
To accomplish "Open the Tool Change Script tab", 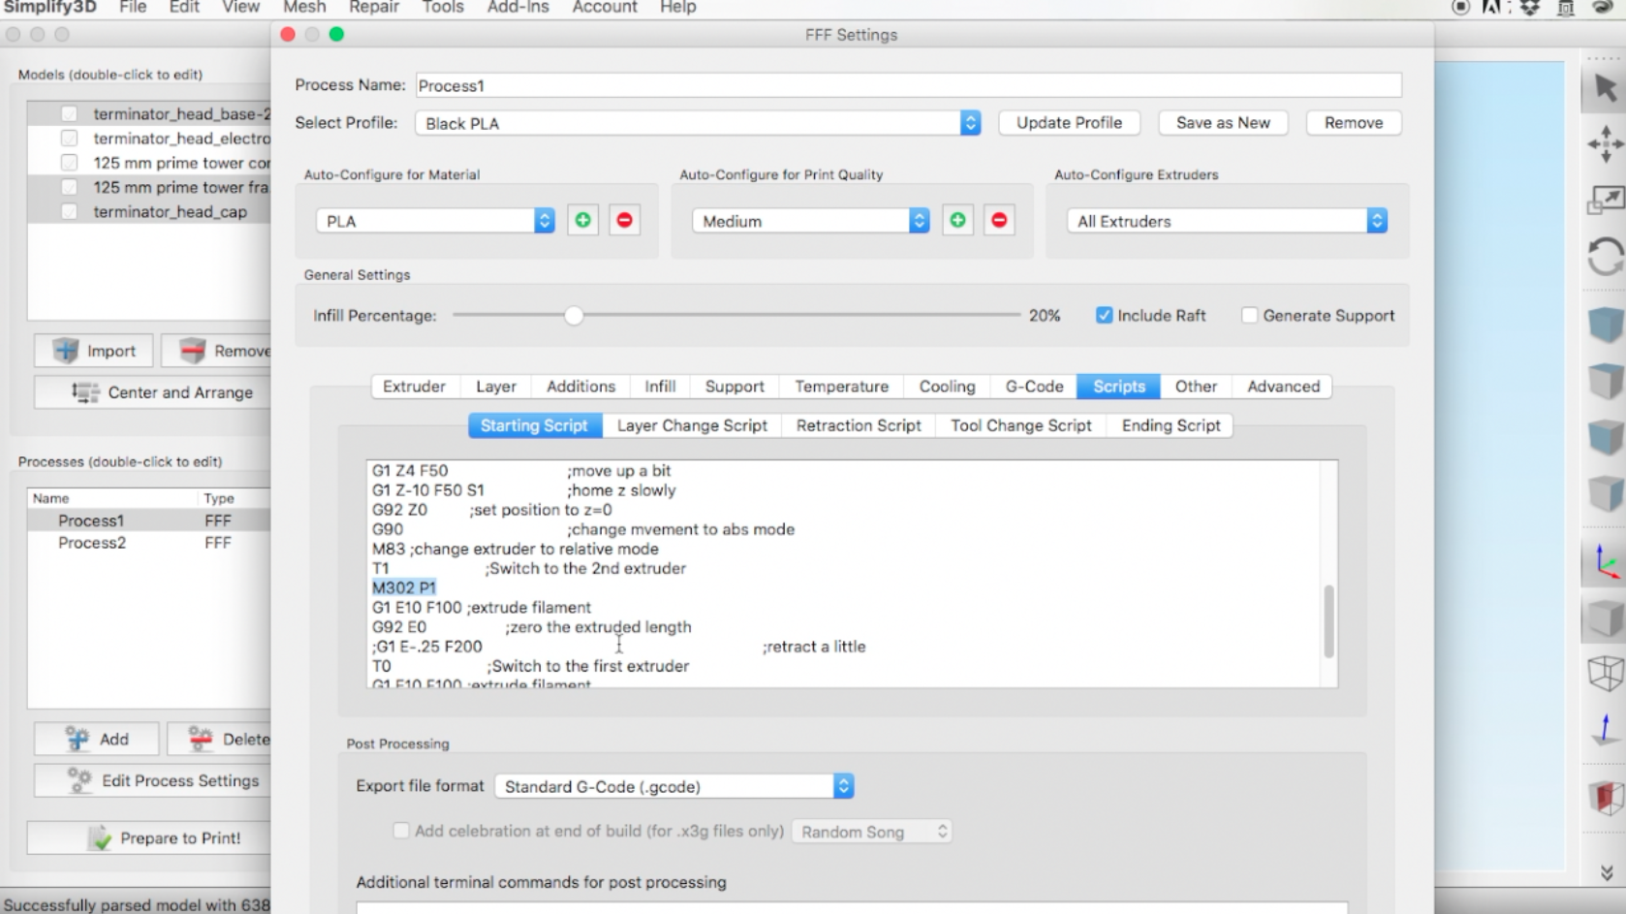I will [x=1020, y=425].
